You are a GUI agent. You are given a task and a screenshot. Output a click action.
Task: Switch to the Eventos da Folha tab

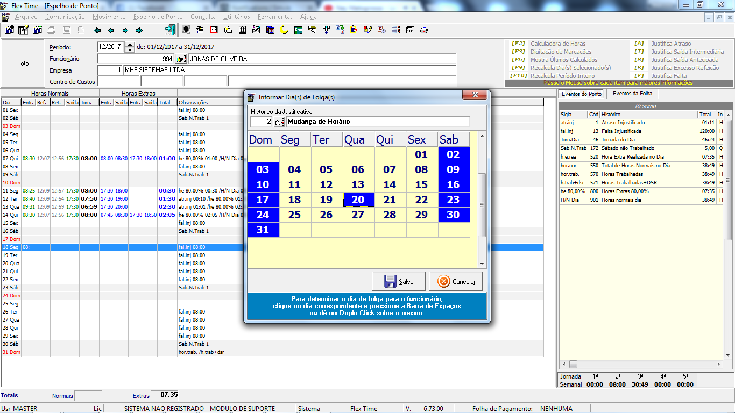(632, 94)
